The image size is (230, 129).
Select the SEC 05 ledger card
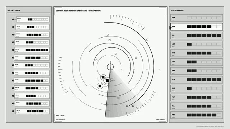(32, 50)
